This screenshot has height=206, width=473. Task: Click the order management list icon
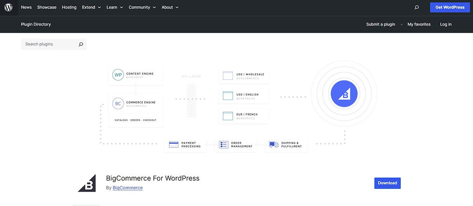[x=223, y=145]
